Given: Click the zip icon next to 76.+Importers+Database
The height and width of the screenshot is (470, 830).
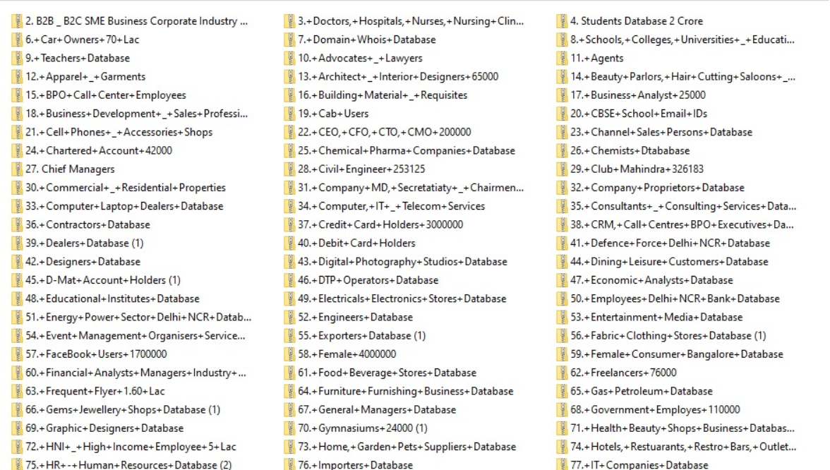Looking at the screenshot, I should tap(289, 465).
